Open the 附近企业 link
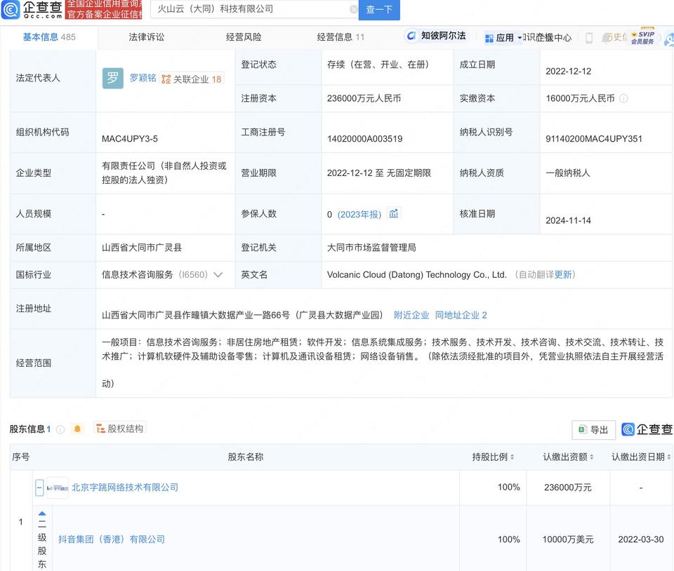The height and width of the screenshot is (571, 674). click(411, 316)
